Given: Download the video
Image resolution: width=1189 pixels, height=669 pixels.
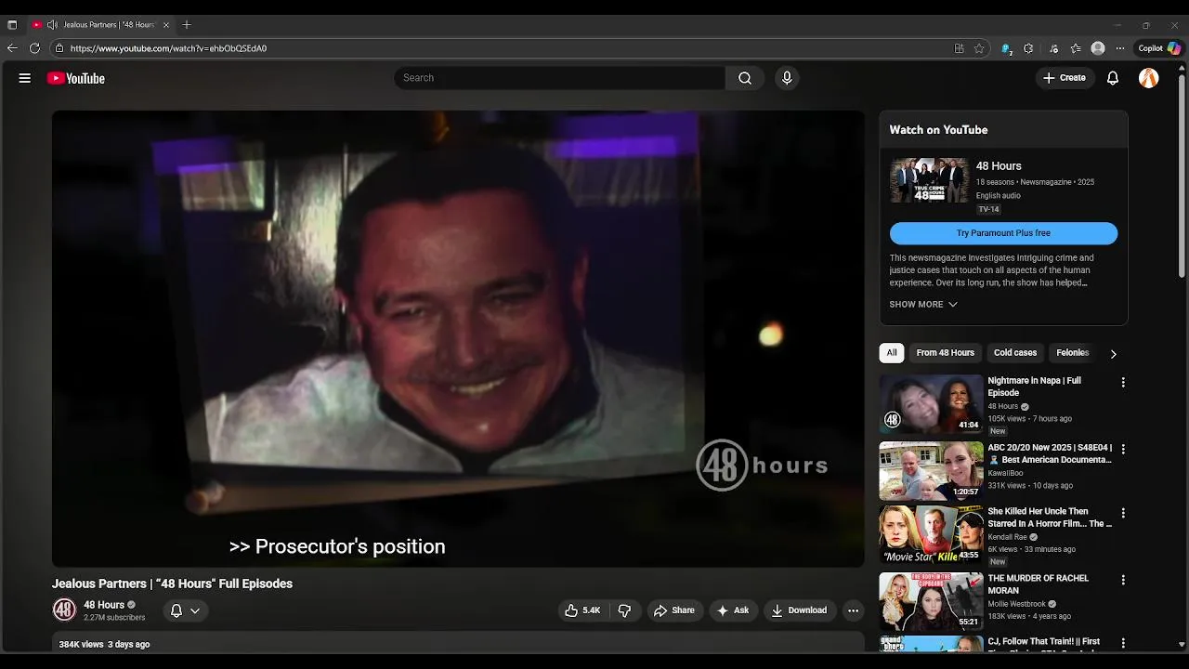Looking at the screenshot, I should 799,610.
